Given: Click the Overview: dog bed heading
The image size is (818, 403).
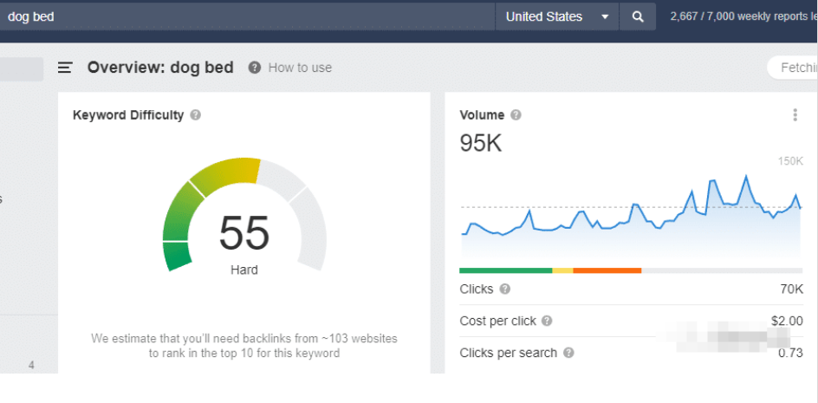Looking at the screenshot, I should point(160,68).
